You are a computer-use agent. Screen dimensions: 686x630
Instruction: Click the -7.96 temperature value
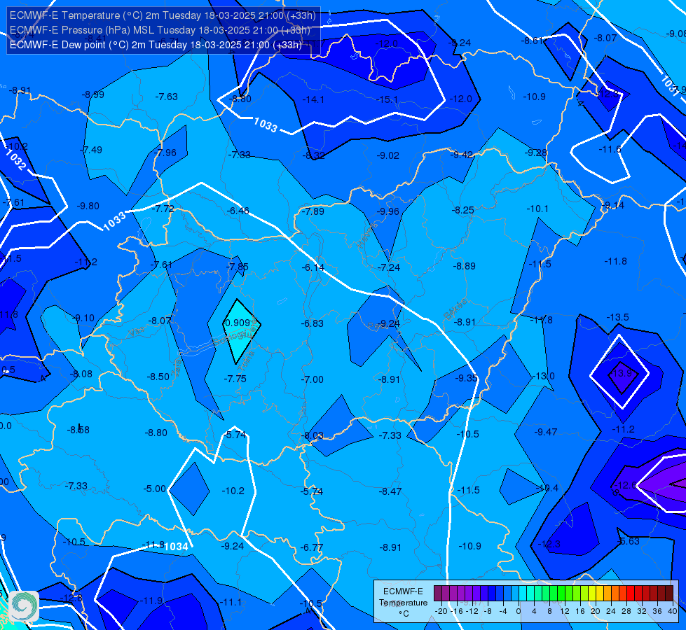click(165, 153)
